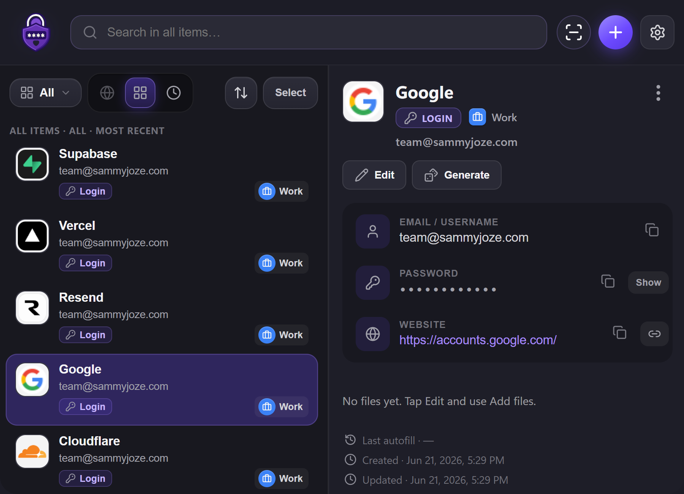Click the Edit button
The height and width of the screenshot is (494, 684).
click(x=374, y=175)
